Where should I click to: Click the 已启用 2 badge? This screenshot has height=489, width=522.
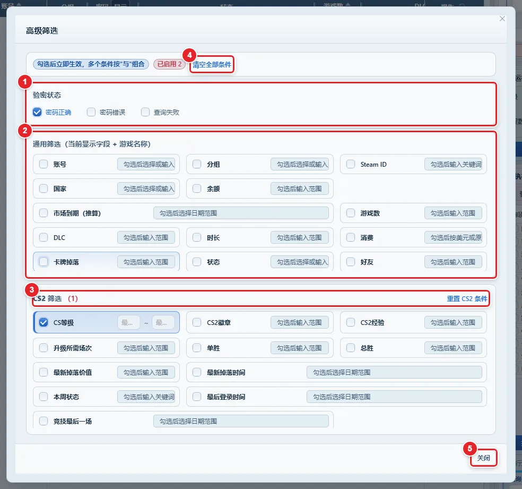point(169,64)
